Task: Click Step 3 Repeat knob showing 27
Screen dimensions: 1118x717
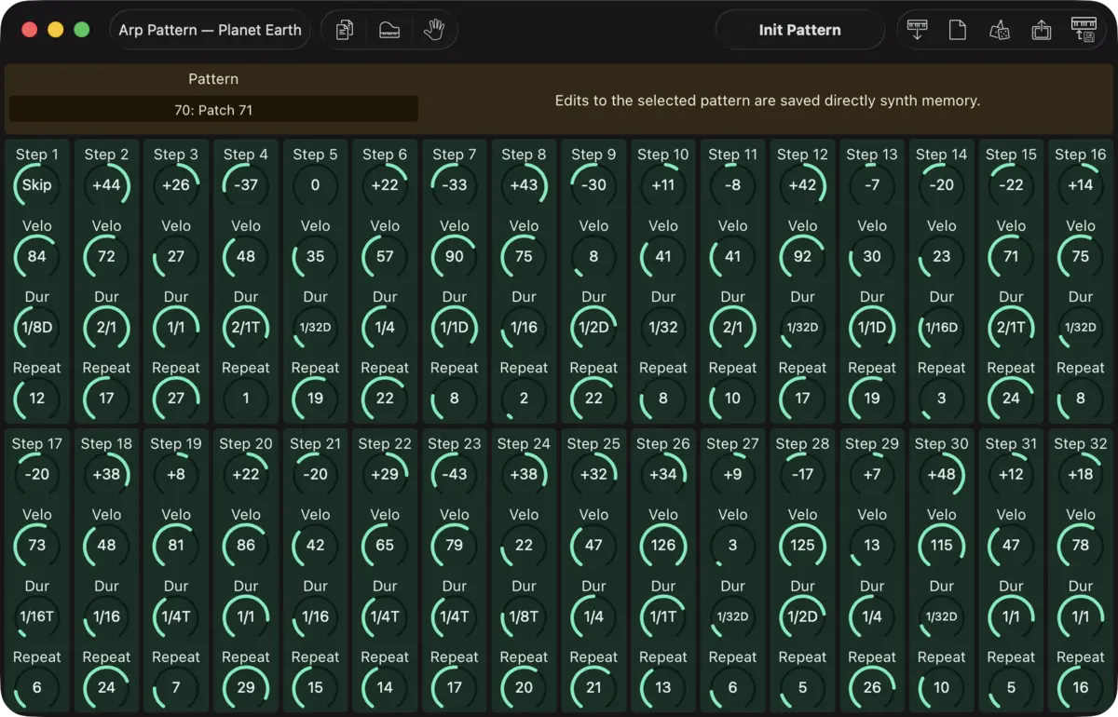Action: 176,399
